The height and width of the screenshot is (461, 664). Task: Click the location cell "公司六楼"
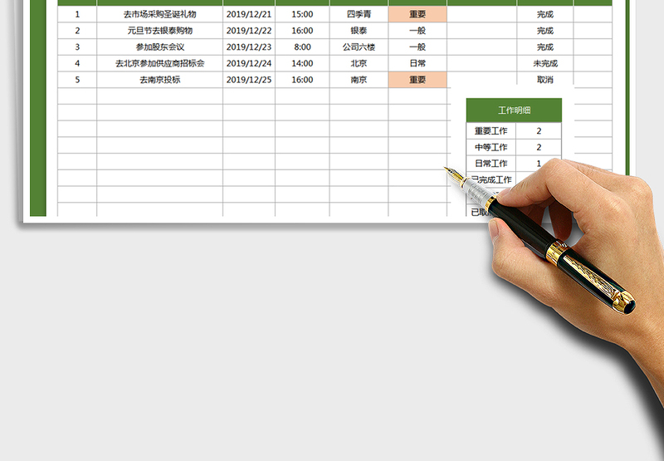point(359,47)
